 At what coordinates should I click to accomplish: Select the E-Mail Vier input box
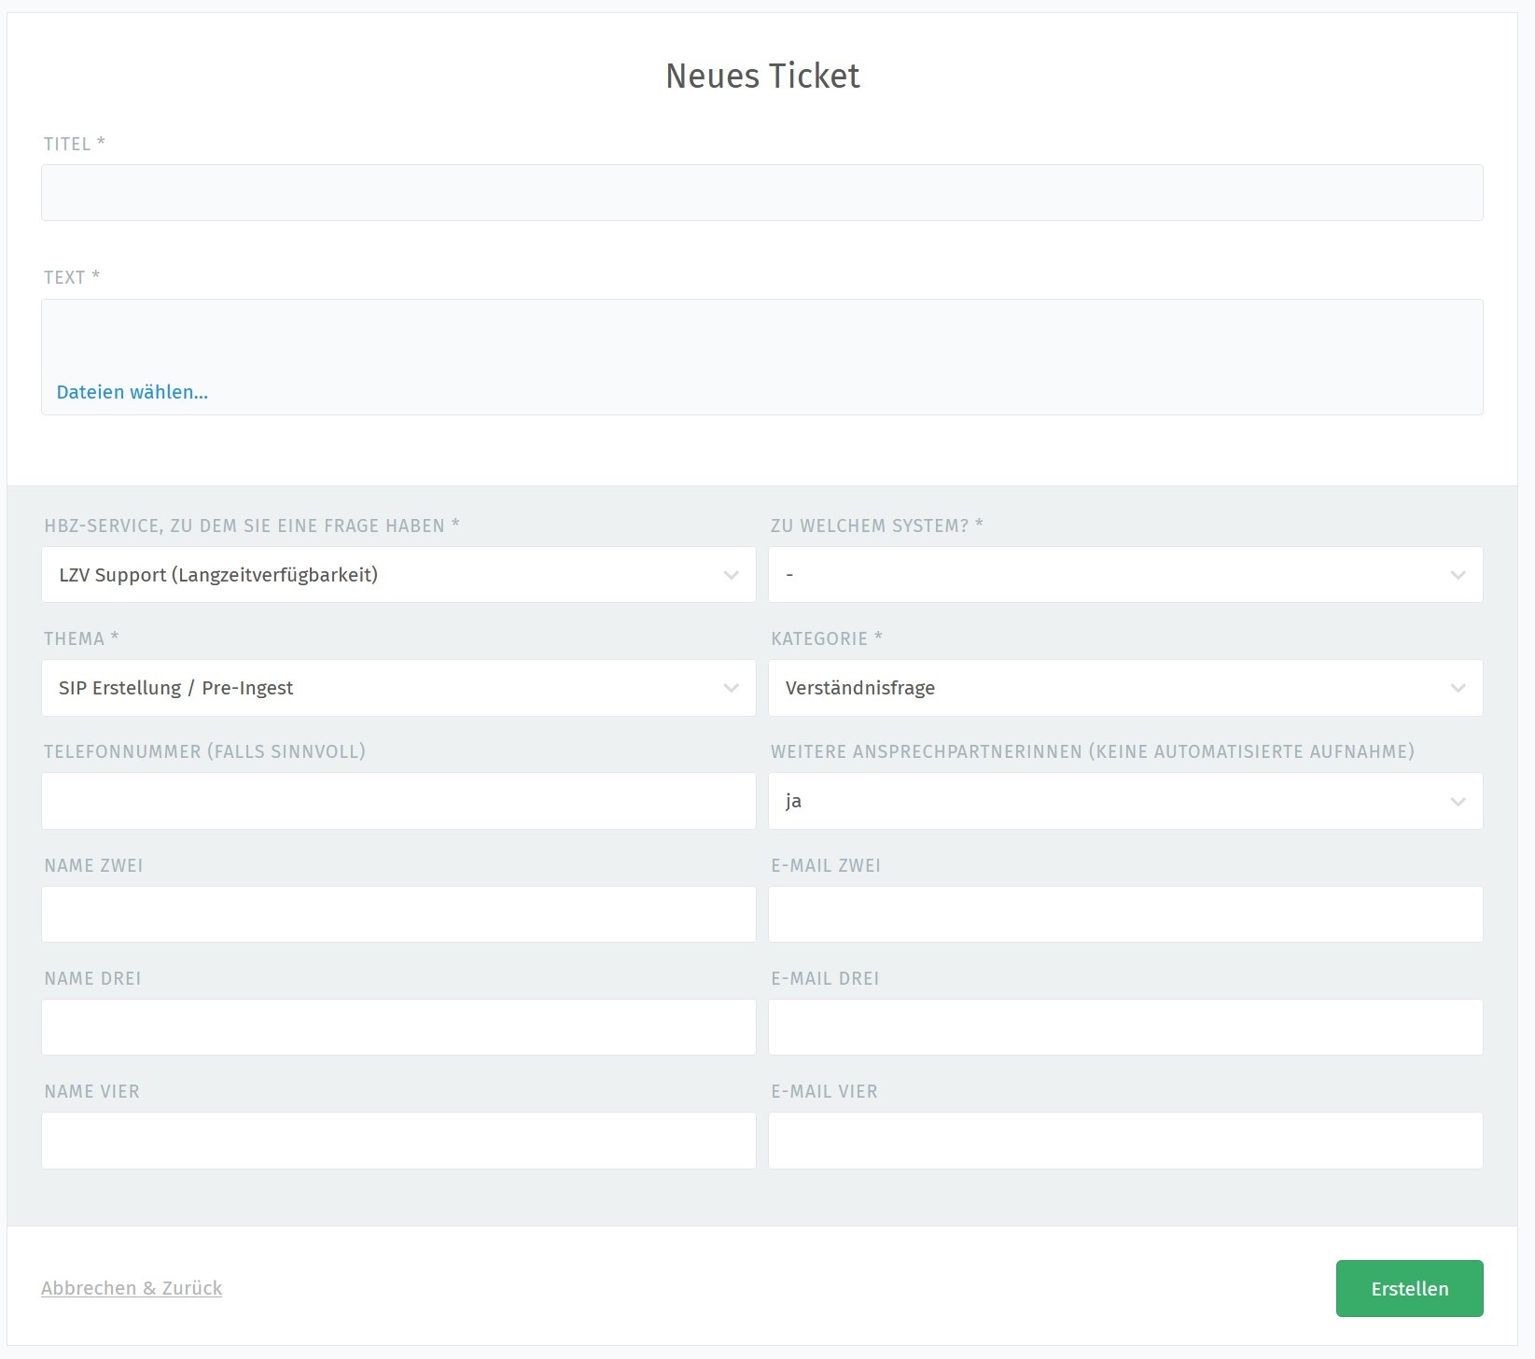tap(1125, 1141)
